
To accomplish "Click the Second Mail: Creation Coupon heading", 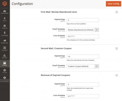I will (x=56, y=49).
